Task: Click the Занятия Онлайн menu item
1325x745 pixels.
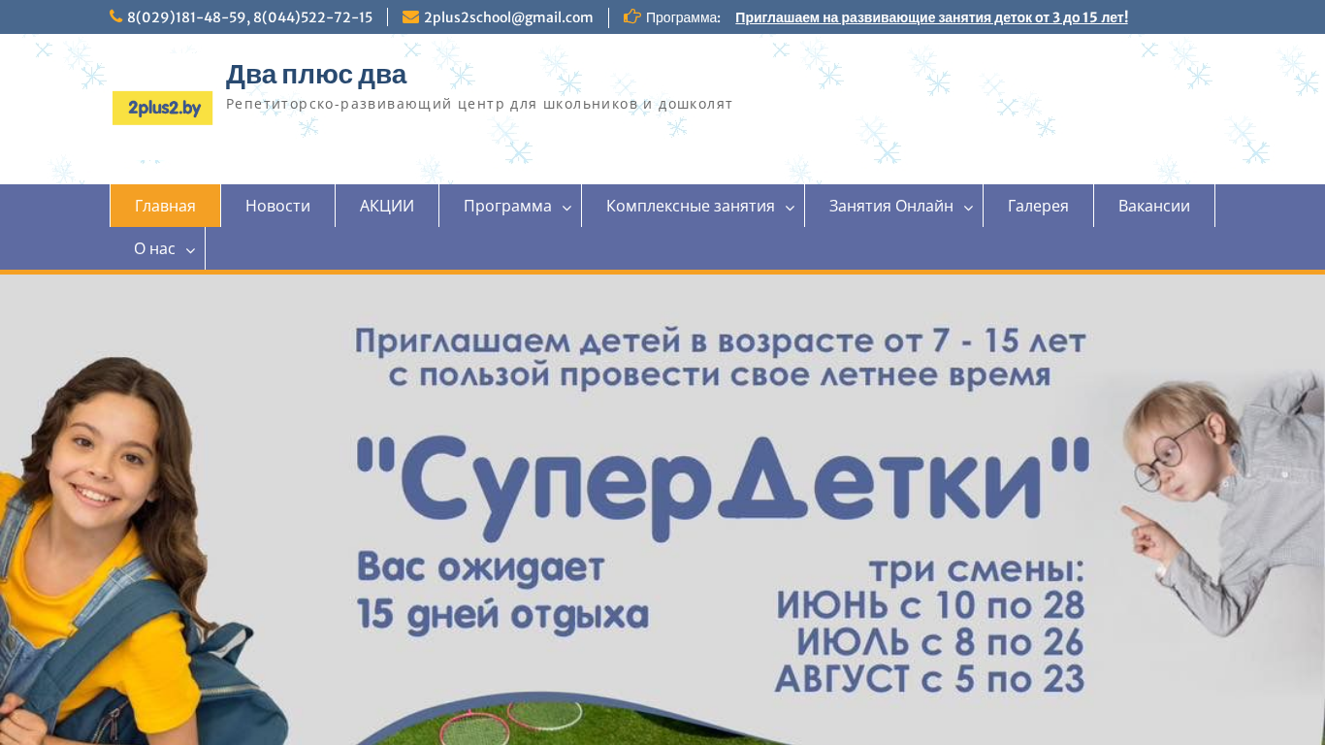Action: pyautogui.click(x=891, y=206)
